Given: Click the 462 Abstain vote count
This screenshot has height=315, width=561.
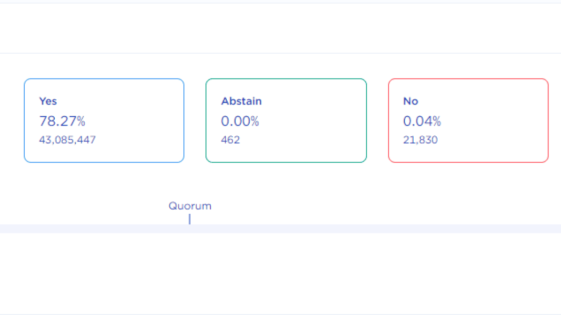Looking at the screenshot, I should pyautogui.click(x=230, y=140).
